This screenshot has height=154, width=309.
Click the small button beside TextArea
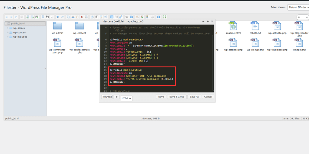point(116,97)
